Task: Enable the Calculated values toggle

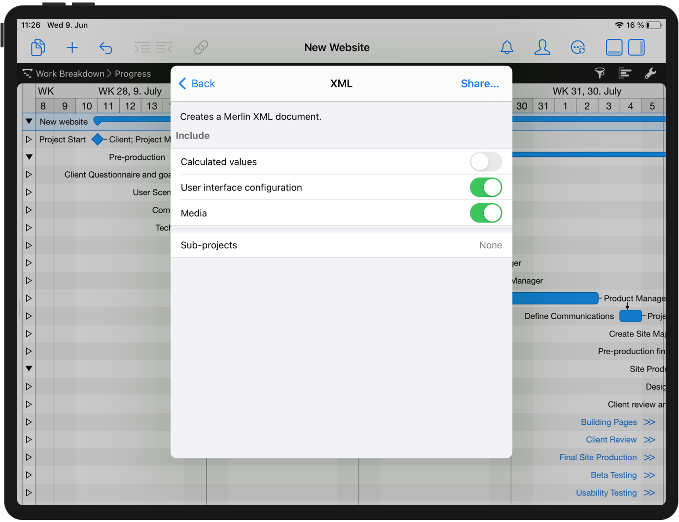Action: pyautogui.click(x=486, y=161)
